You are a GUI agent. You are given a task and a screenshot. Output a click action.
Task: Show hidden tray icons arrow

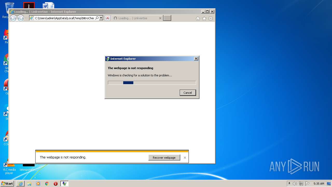pos(289,184)
